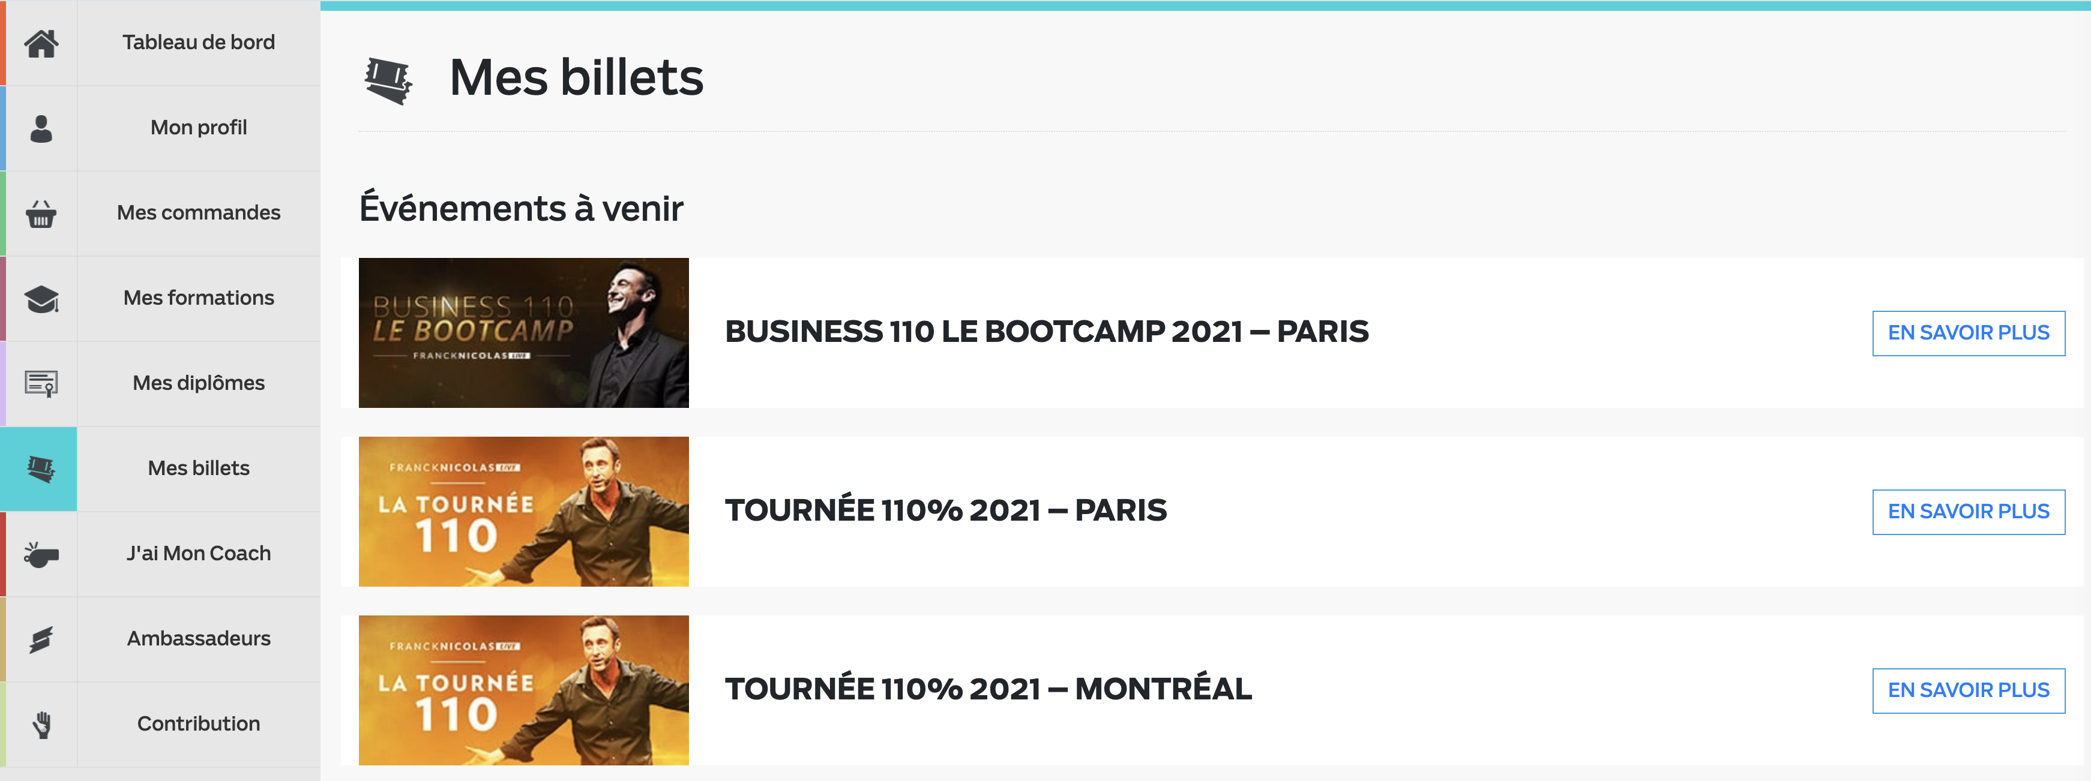Click the Tournée 110% 2021 – Paris title
Image resolution: width=2091 pixels, height=781 pixels.
(x=946, y=510)
